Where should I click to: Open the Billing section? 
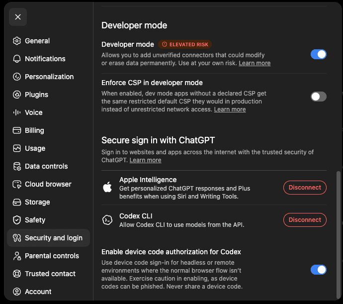tap(48, 130)
